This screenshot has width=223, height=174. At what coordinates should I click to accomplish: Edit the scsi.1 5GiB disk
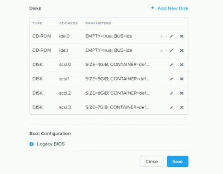[x=171, y=79]
